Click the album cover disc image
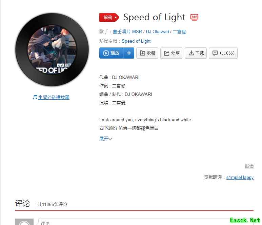Viewport: 262px width, 225px height. (52, 50)
